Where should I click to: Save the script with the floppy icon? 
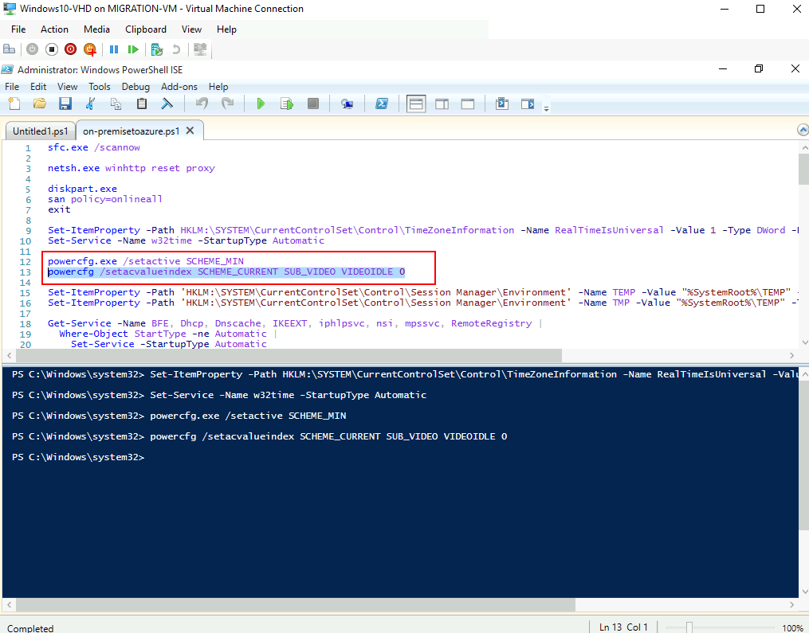[65, 104]
